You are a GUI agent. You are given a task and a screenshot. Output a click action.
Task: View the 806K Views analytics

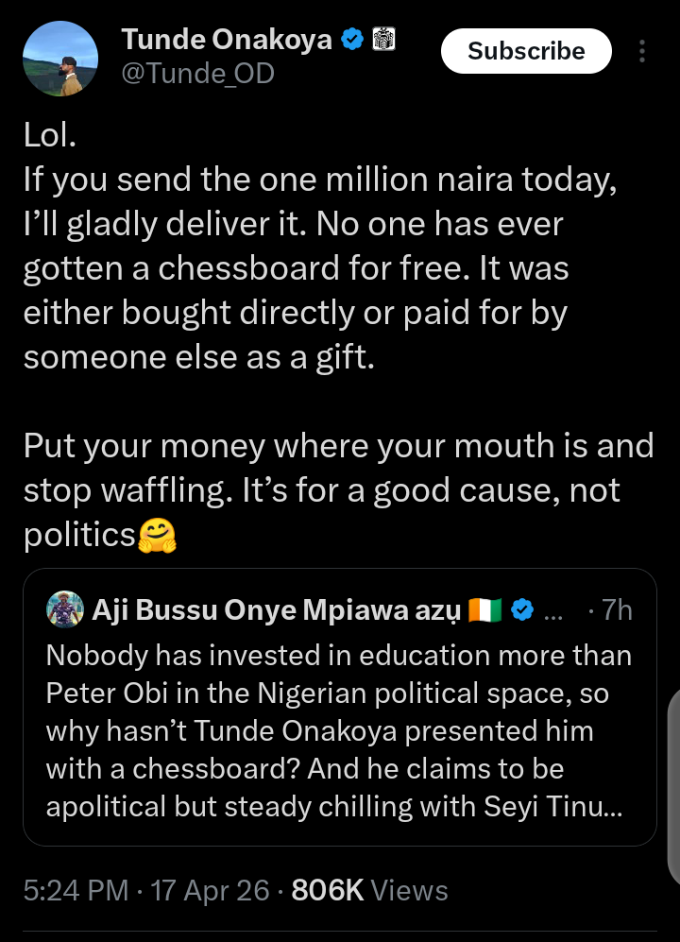click(369, 890)
